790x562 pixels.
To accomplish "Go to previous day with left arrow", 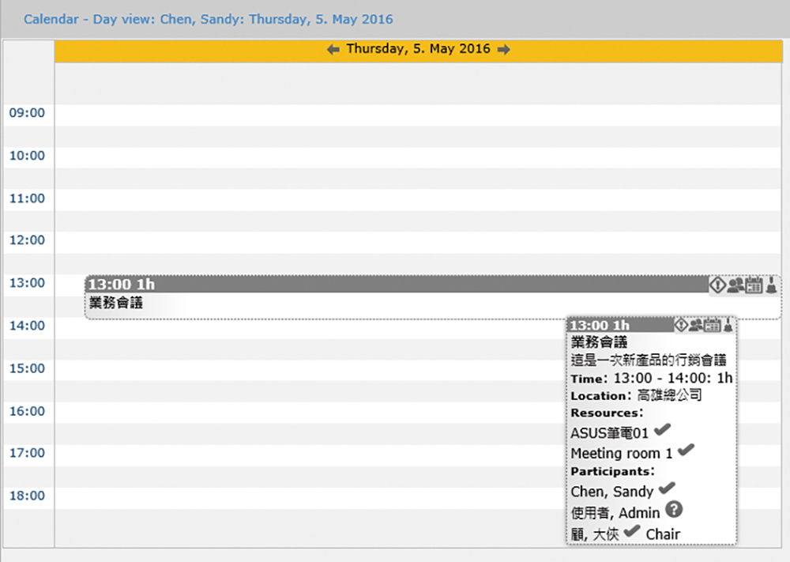I will (333, 49).
